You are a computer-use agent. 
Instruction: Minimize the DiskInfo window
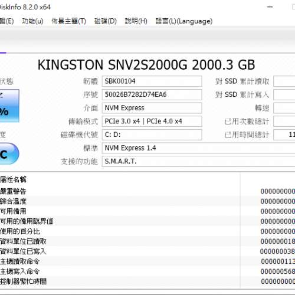pos(270,7)
